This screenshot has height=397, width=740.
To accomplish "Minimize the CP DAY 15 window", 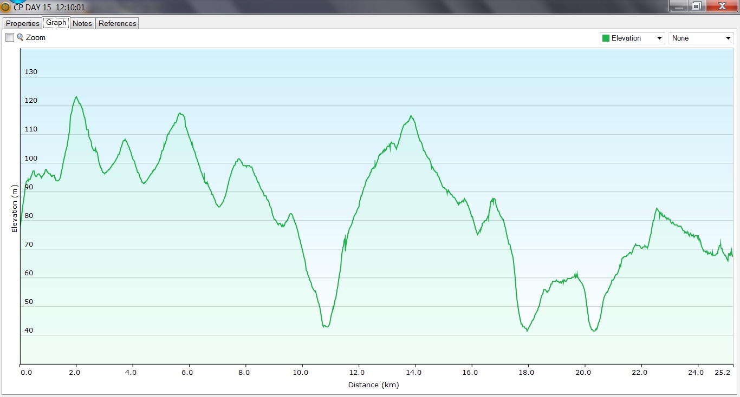I will pyautogui.click(x=679, y=6).
